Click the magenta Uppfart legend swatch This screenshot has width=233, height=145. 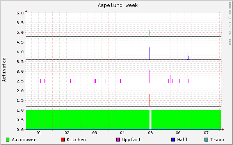(x=118, y=140)
